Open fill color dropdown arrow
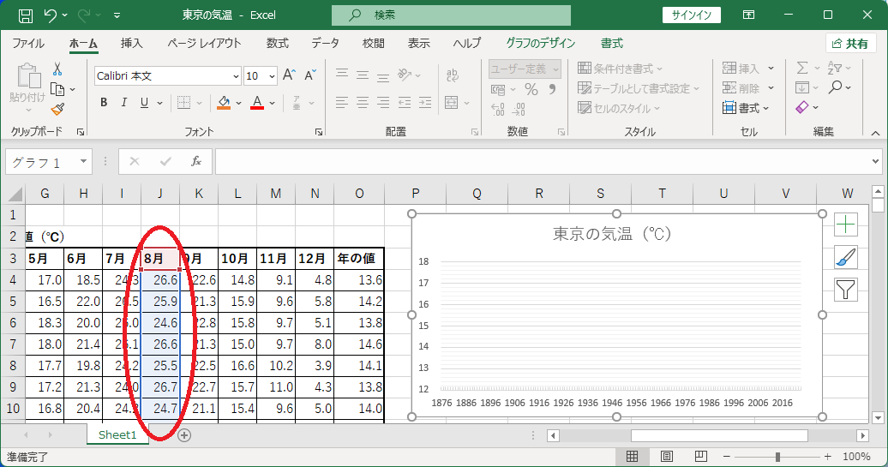The image size is (888, 467). click(x=239, y=103)
